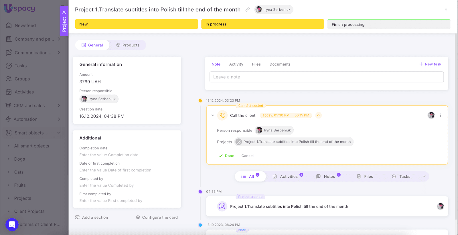Screen dimensions: 458x235
Task: Click the Newsfeed home icon in sidebar
Action: coord(9,25)
